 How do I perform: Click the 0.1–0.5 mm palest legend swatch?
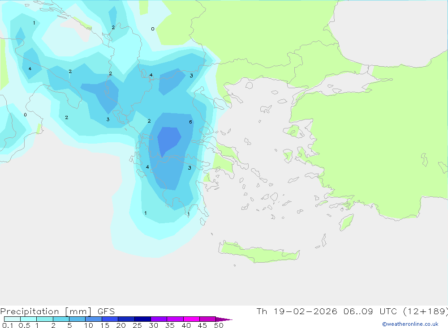[x=12, y=319]
